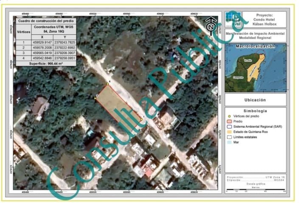
Task: Click vertex number 4 in table
Action: tap(24, 58)
